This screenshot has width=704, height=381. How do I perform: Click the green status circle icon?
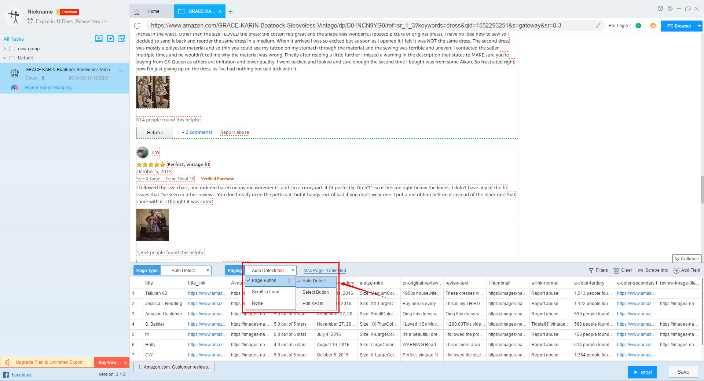638,26
